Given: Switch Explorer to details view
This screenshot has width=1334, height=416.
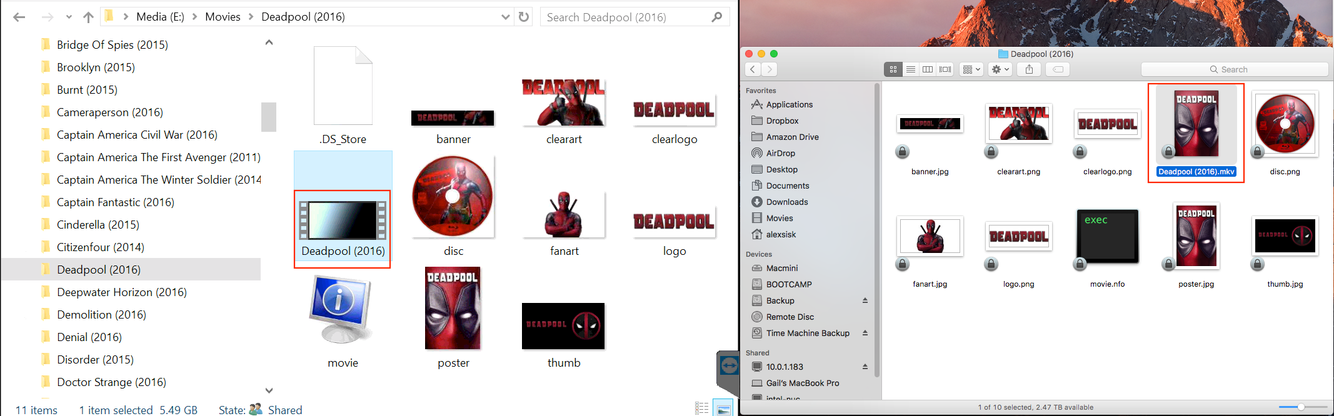Looking at the screenshot, I should (702, 409).
